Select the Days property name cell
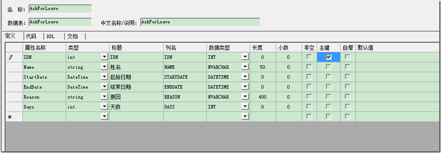The width and height of the screenshot is (441, 153). [44, 107]
